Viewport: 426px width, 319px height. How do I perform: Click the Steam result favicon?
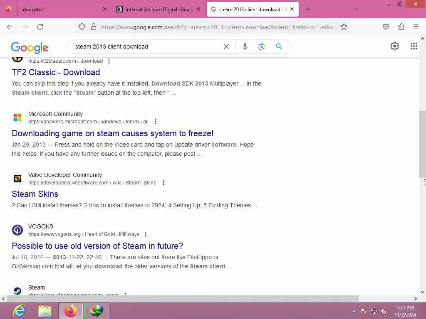[17, 290]
